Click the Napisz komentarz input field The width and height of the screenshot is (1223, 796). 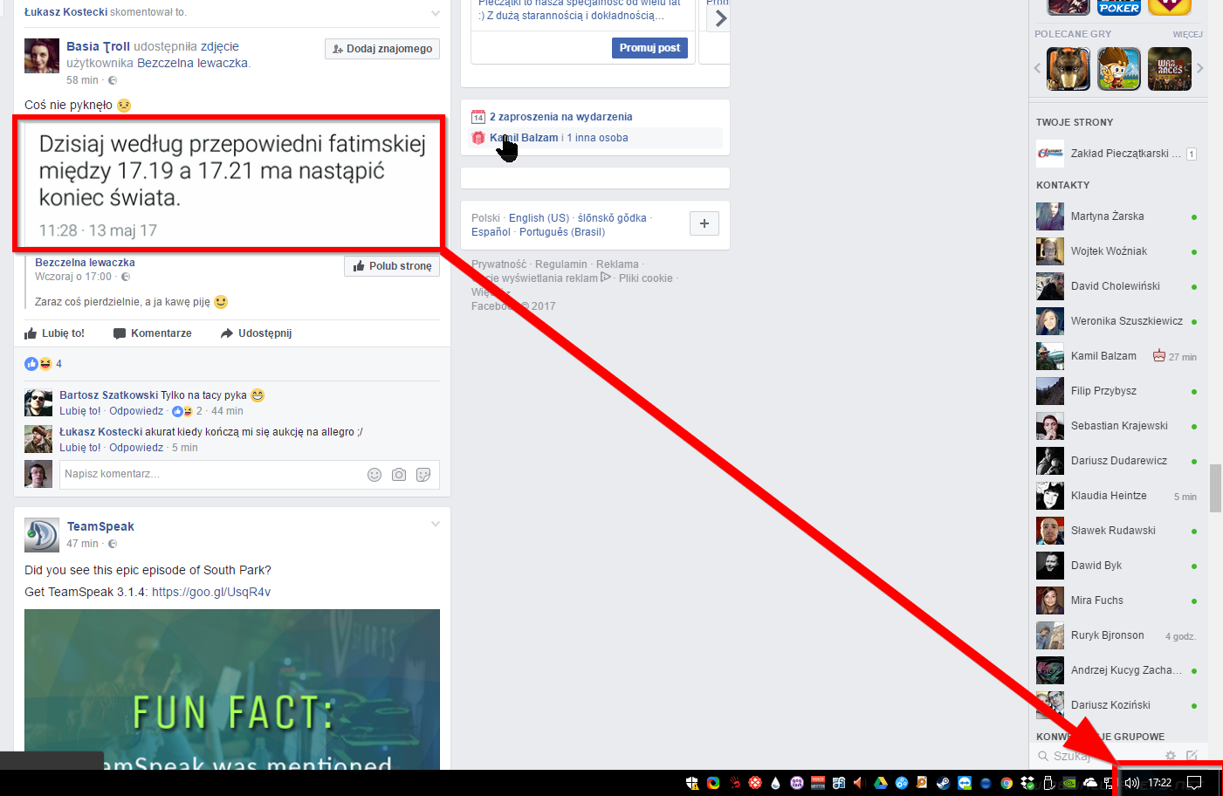(x=210, y=475)
